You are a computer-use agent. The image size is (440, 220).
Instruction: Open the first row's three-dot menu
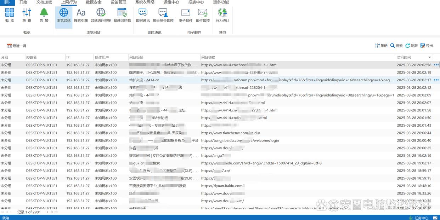click(436, 65)
